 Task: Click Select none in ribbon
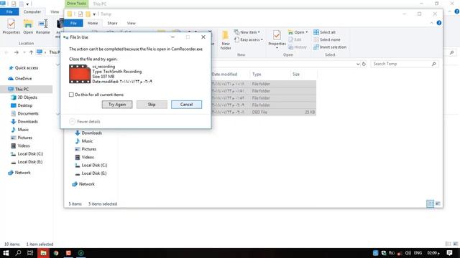[x=327, y=39]
